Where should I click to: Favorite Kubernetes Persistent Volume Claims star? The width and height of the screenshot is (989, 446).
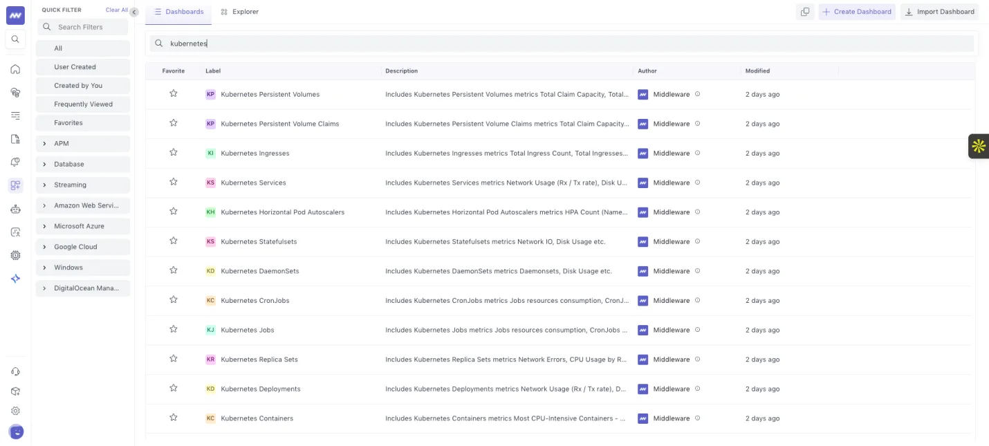tap(174, 123)
